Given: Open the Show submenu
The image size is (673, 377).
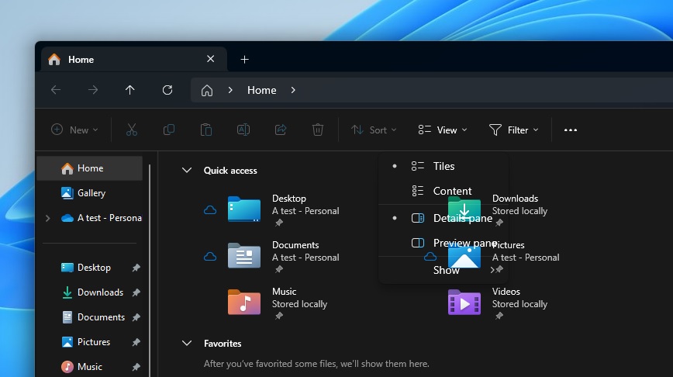Looking at the screenshot, I should pos(443,270).
